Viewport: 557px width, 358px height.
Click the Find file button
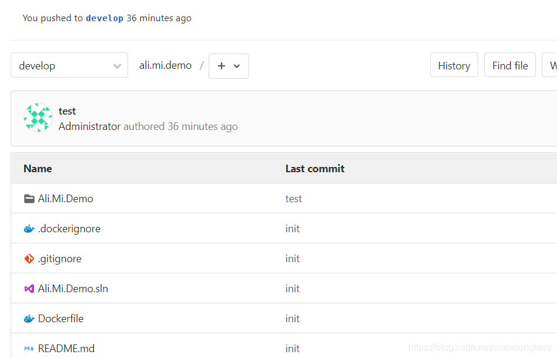(x=509, y=65)
